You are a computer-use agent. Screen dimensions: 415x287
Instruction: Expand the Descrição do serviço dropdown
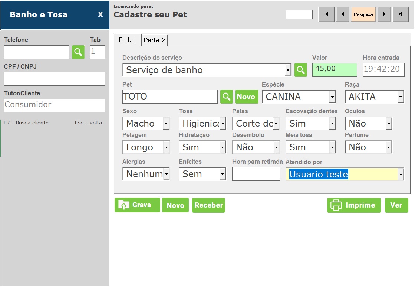(x=288, y=70)
